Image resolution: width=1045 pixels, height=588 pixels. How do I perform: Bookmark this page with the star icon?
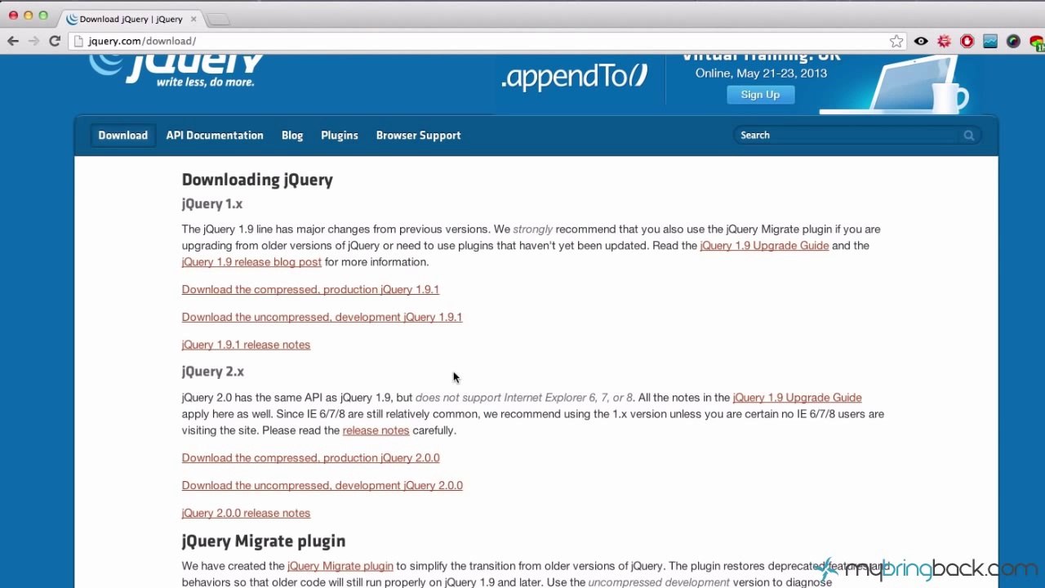[896, 41]
